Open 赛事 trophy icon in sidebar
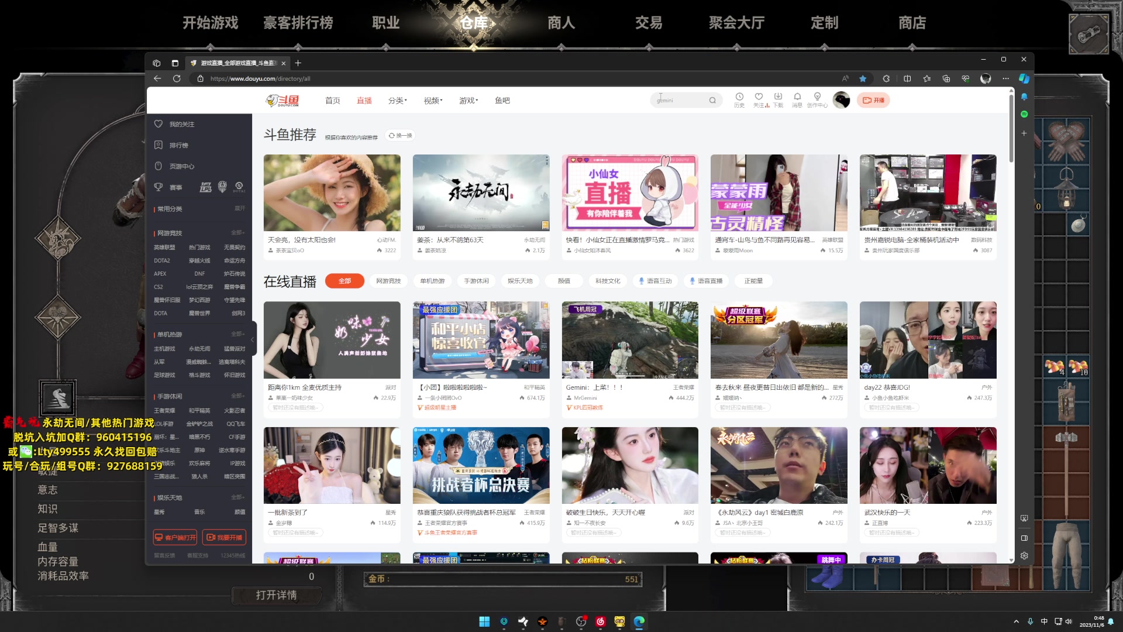Image resolution: width=1123 pixels, height=632 pixels. pos(158,187)
